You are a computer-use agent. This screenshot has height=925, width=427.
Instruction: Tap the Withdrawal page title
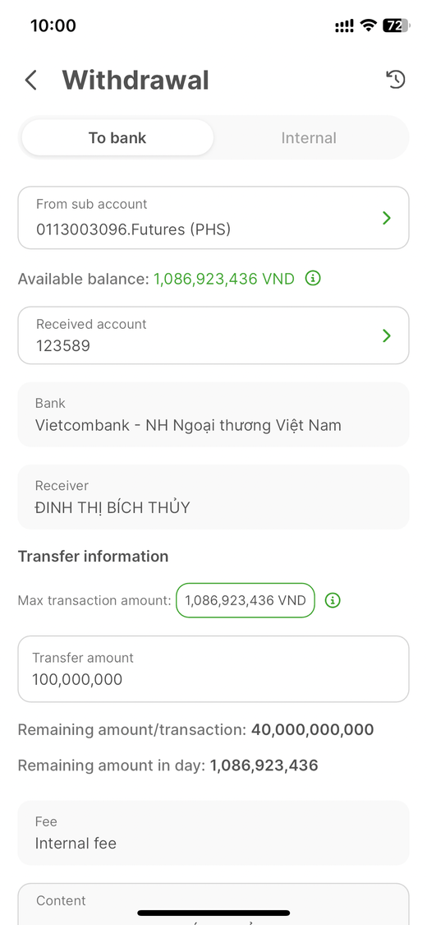(x=135, y=80)
